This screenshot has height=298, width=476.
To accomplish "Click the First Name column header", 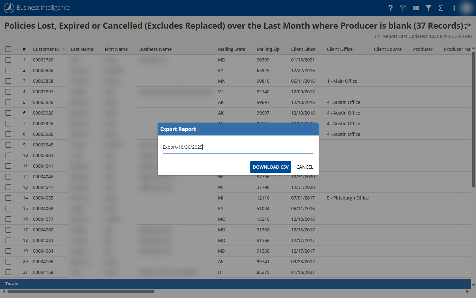I will (x=116, y=49).
